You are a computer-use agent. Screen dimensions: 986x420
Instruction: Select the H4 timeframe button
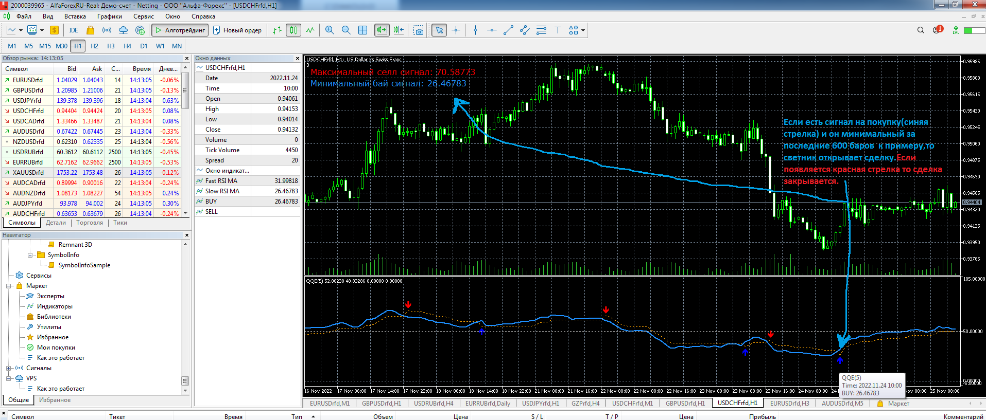pos(127,46)
